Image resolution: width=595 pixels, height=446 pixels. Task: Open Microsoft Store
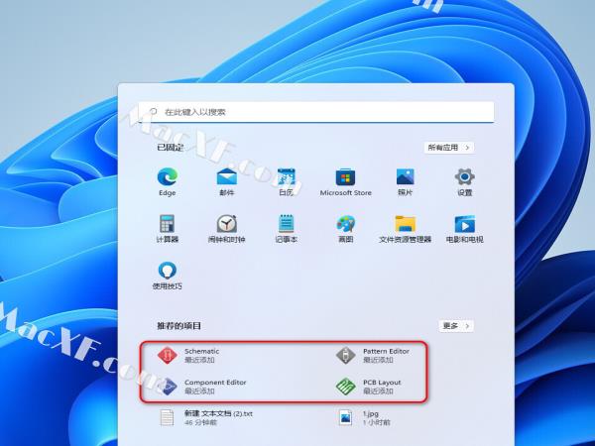click(345, 182)
